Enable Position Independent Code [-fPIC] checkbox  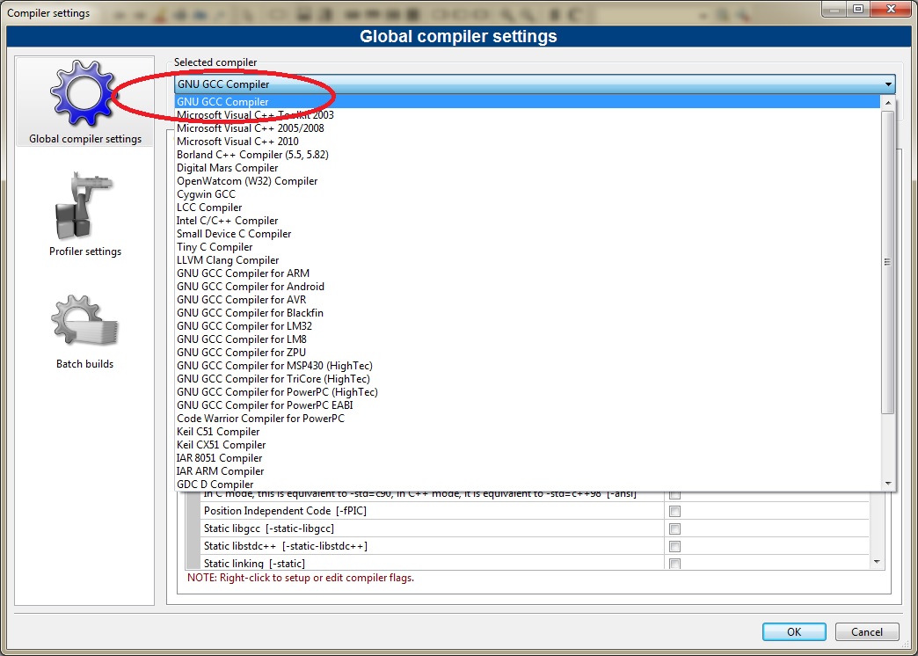674,511
